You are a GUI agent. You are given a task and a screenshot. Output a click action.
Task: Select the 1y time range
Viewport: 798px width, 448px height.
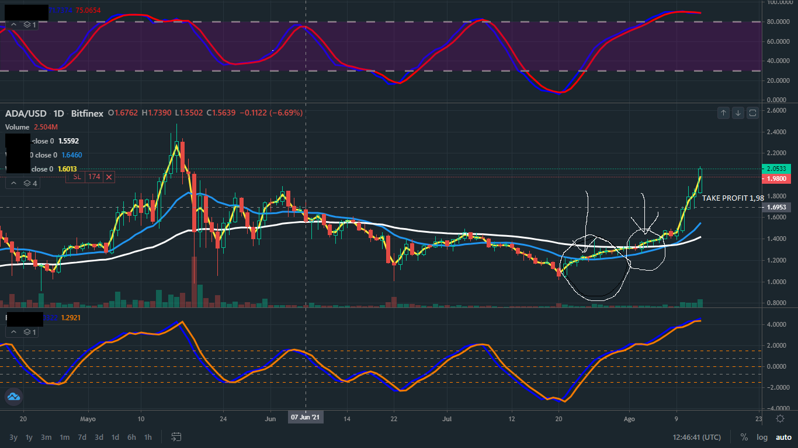[x=29, y=437]
